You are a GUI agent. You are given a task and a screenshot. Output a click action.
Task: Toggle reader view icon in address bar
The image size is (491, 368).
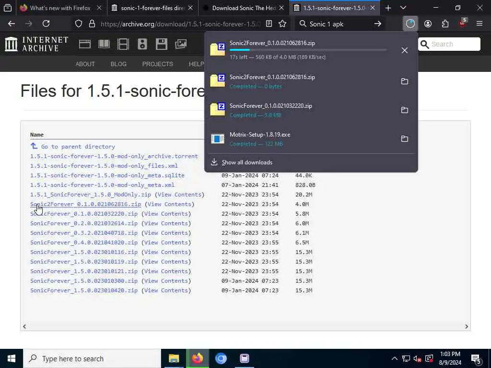pyautogui.click(x=269, y=24)
